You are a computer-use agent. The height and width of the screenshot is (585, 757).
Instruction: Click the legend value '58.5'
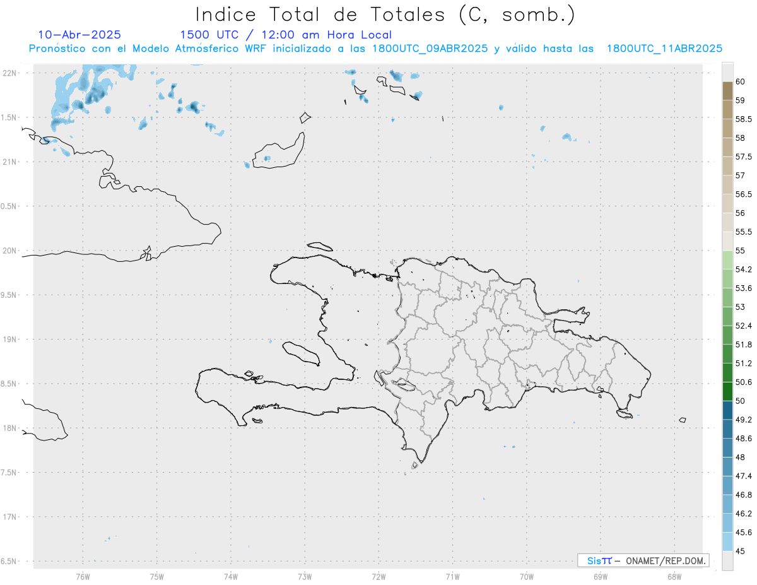pos(744,119)
